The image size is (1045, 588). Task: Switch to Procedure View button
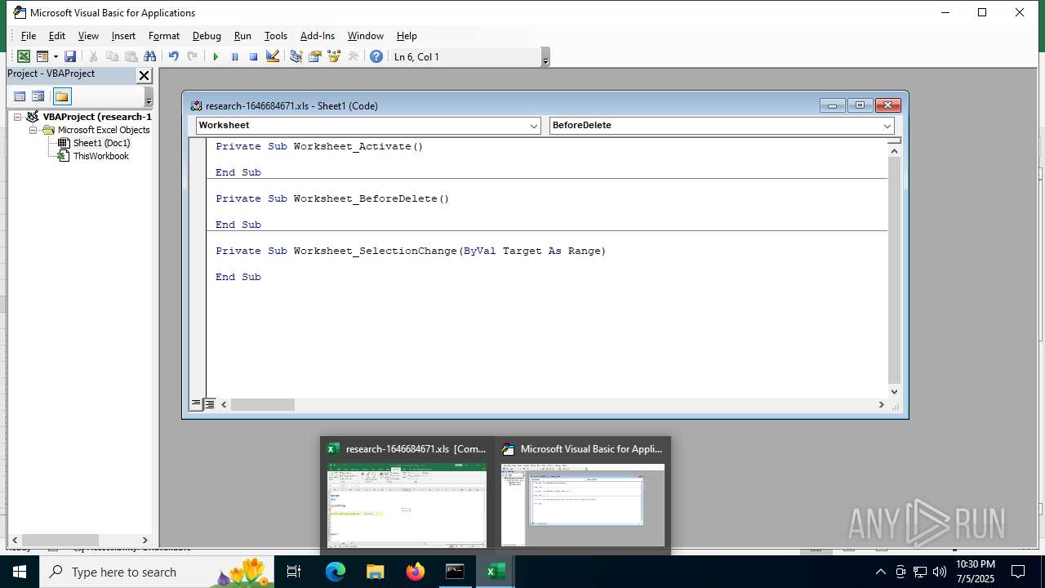click(196, 404)
